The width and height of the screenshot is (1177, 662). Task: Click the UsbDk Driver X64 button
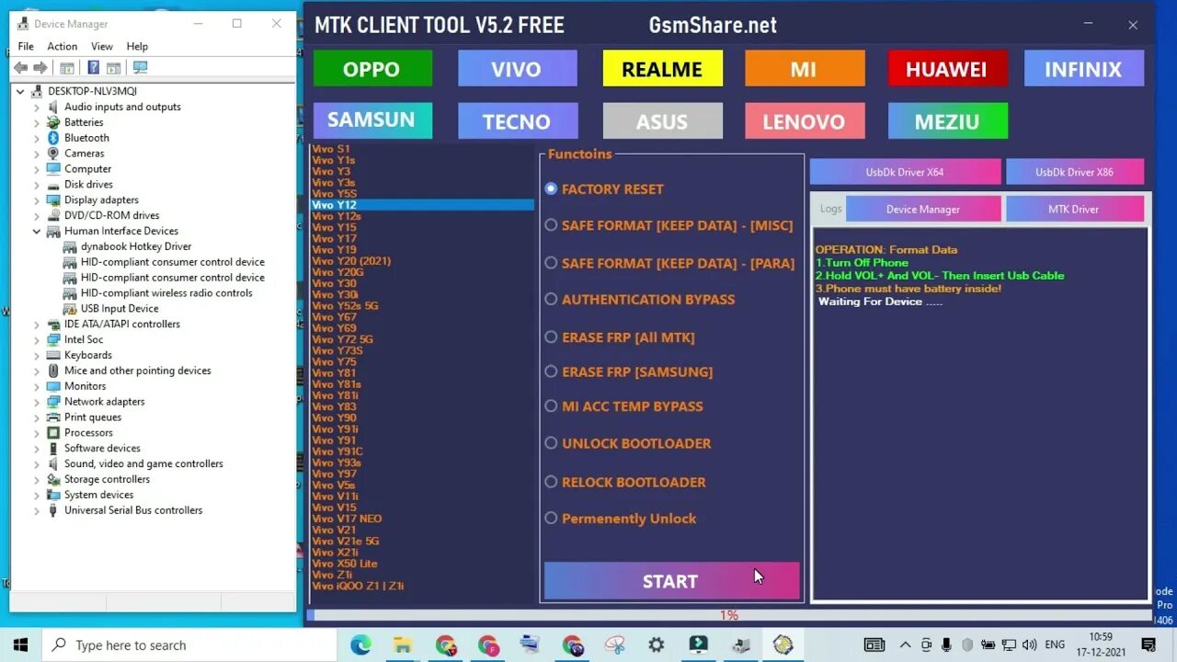pyautogui.click(x=905, y=172)
